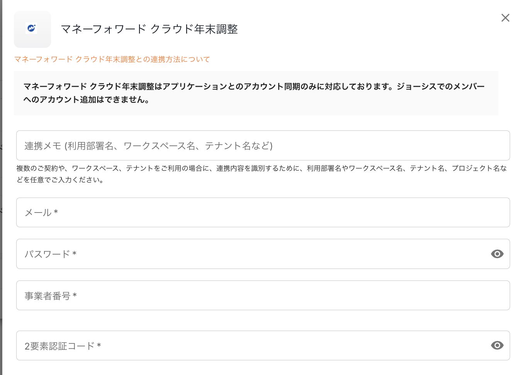Click the bold account-sync notice banner
524x375 pixels.
256,93
